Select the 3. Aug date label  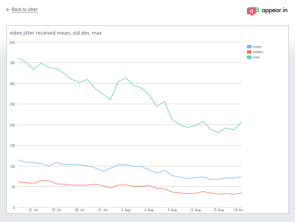pos(127,210)
